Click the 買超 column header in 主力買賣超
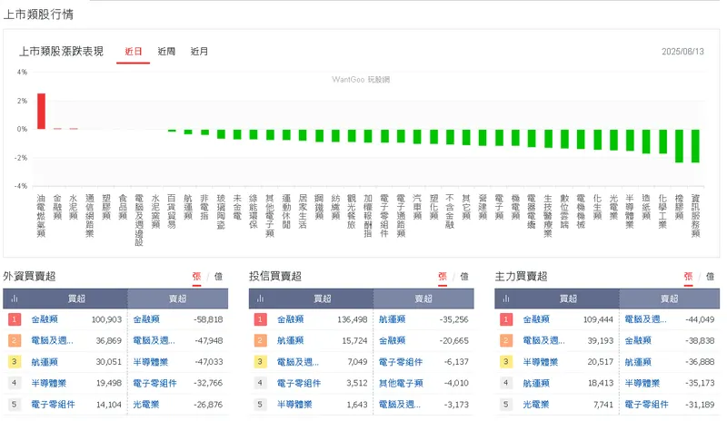The image size is (727, 421). pyautogui.click(x=568, y=299)
